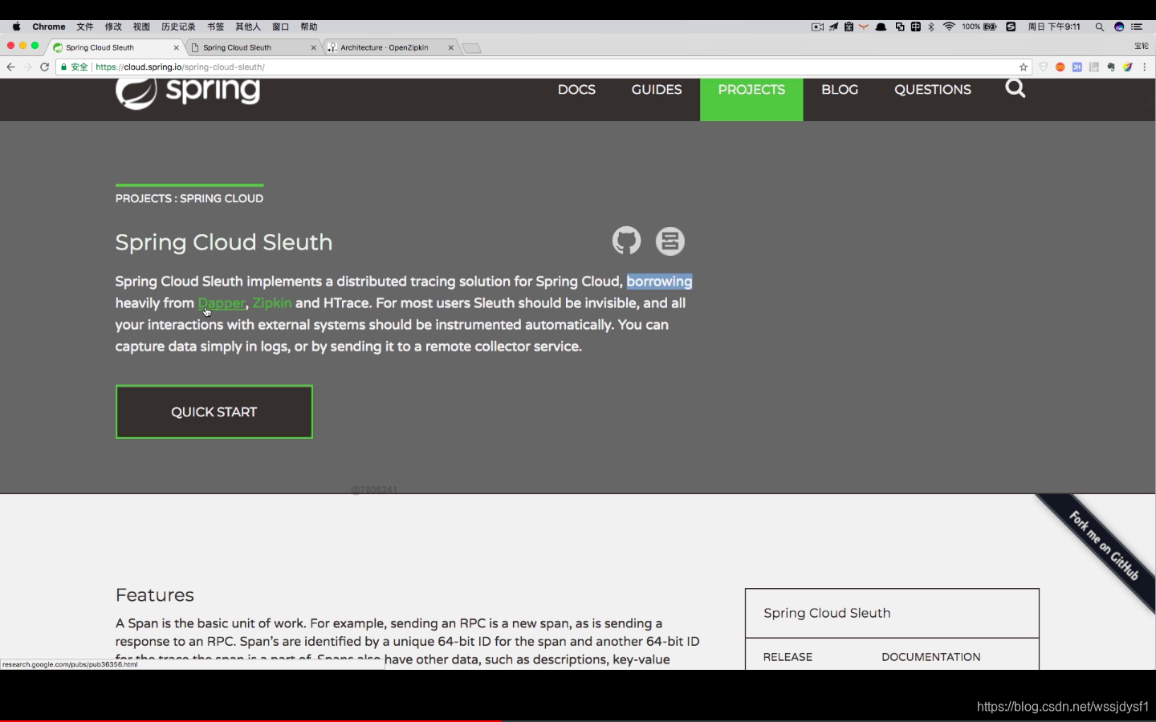Screen dimensions: 1156x722
Task: Open the site search magnifier icon
Action: (1016, 88)
